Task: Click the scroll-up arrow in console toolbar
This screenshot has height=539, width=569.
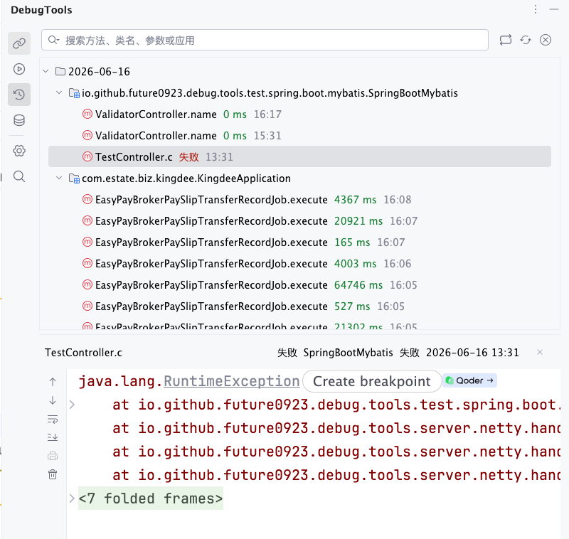Action: (x=53, y=382)
